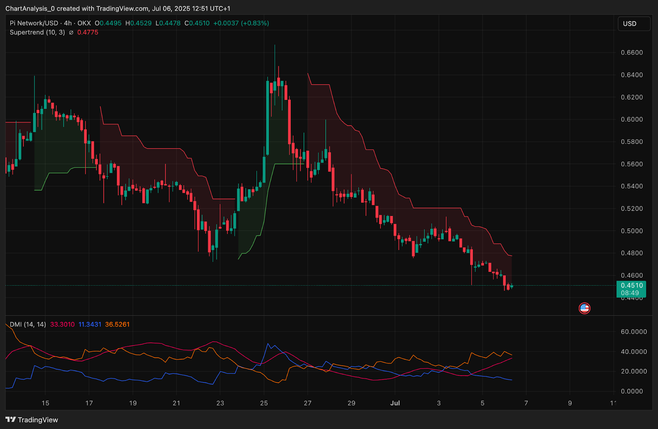Click the empty-value symbol beside Supertrend

[x=71, y=32]
